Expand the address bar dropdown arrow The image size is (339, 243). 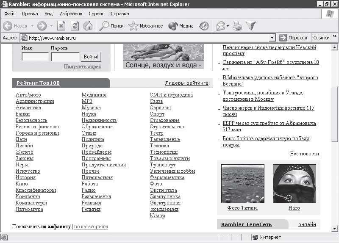point(272,38)
